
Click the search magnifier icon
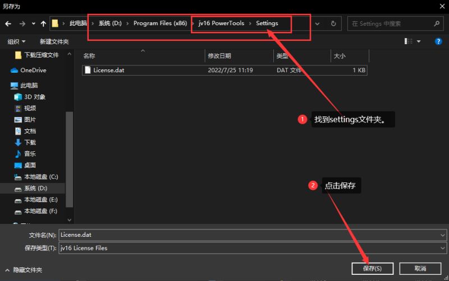437,24
